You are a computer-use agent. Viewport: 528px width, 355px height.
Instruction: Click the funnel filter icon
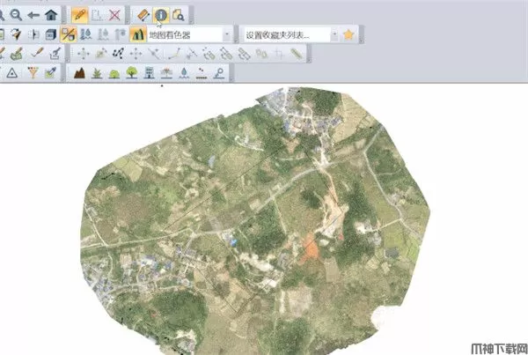click(33, 73)
